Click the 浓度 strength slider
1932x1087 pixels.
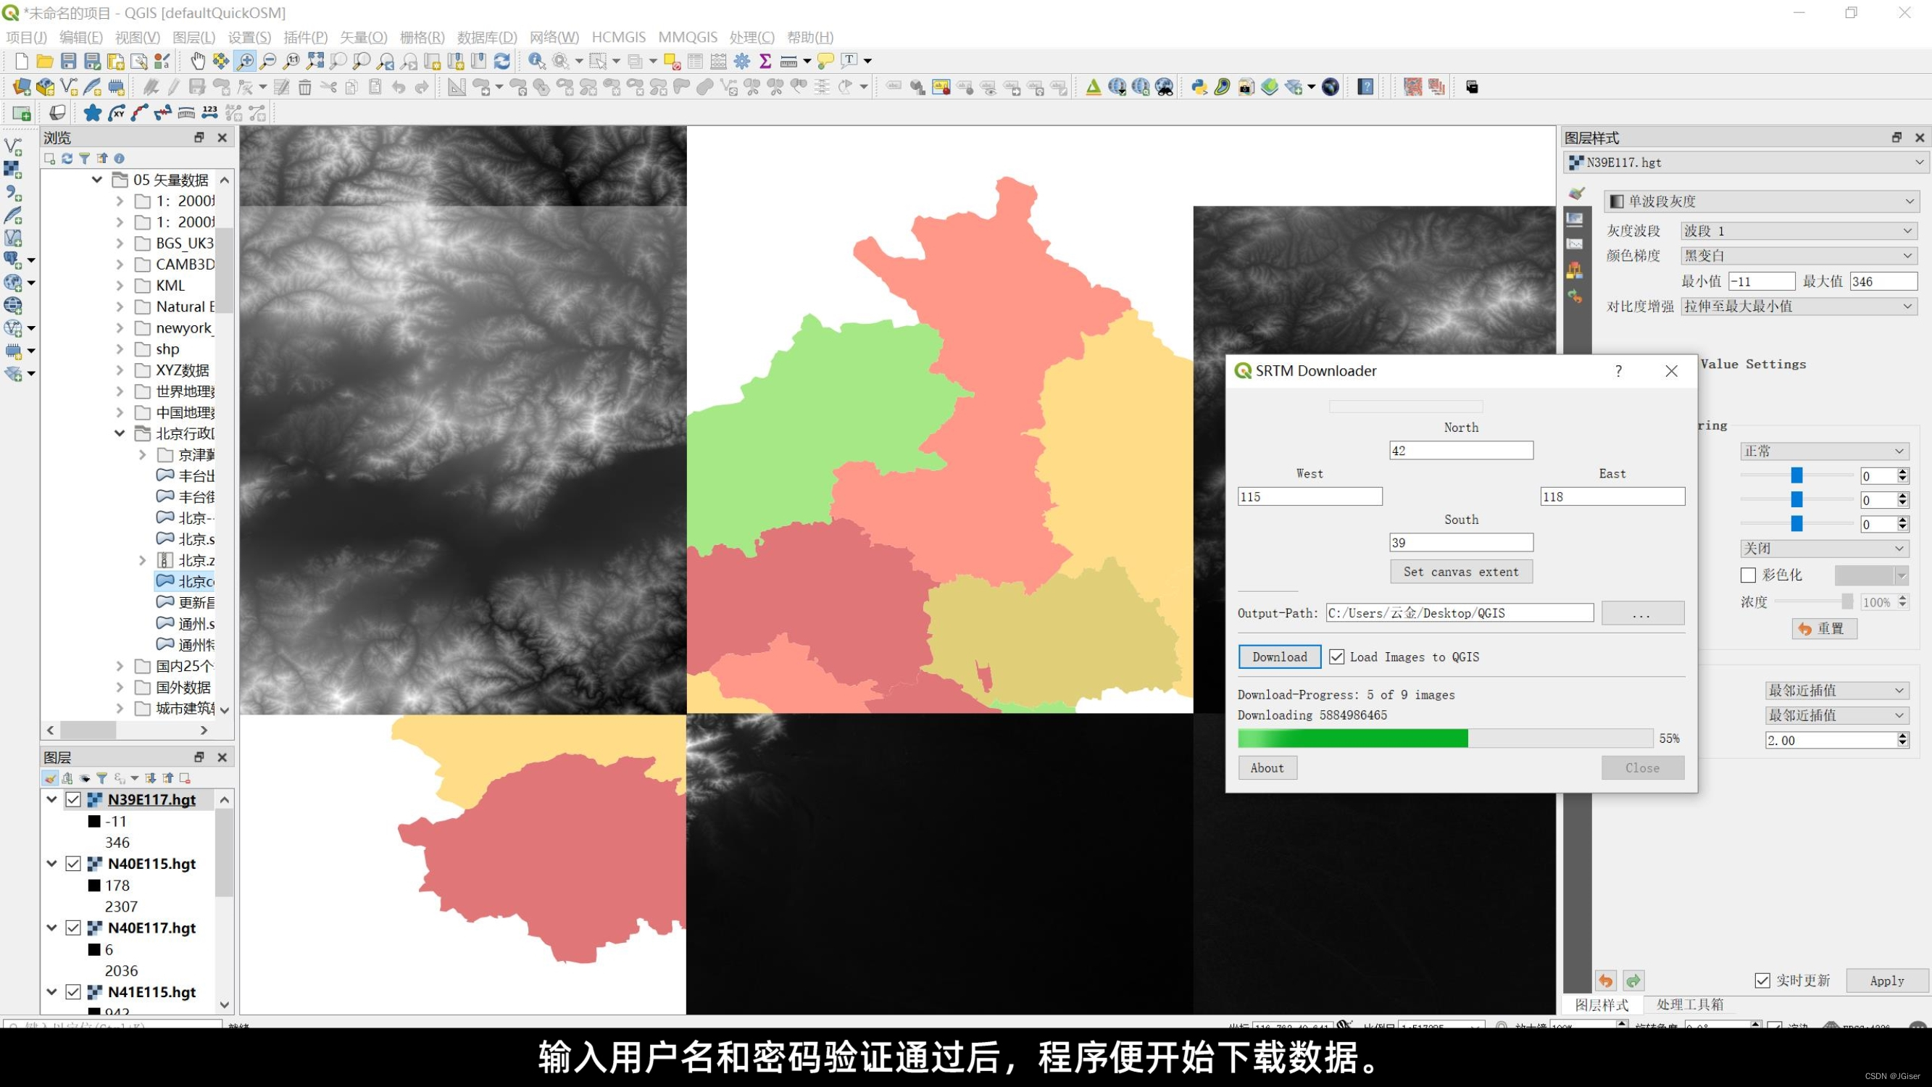tap(1812, 601)
